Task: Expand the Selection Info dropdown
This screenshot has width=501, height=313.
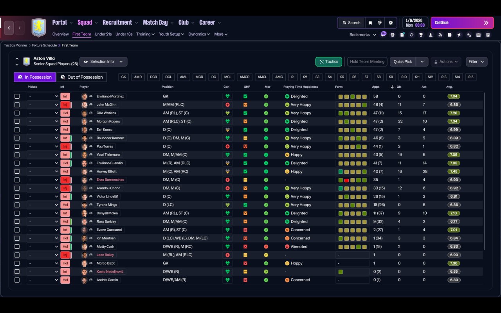Action: (x=103, y=62)
